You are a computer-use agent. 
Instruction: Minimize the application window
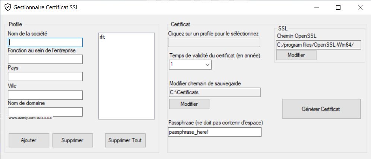(316, 7)
